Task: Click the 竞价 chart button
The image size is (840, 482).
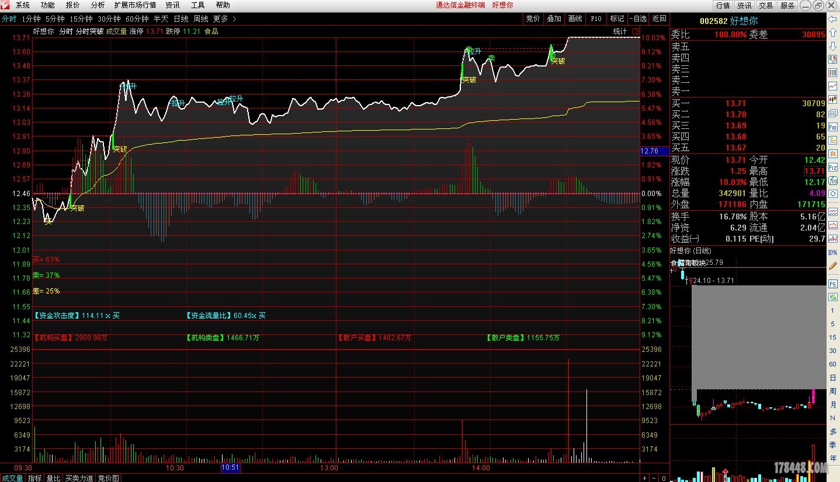Action: point(533,19)
